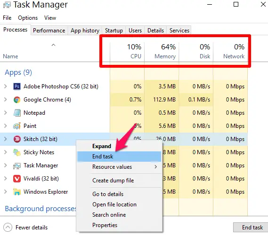The height and width of the screenshot is (236, 268).
Task: Open the View menu
Action: click(50, 18)
